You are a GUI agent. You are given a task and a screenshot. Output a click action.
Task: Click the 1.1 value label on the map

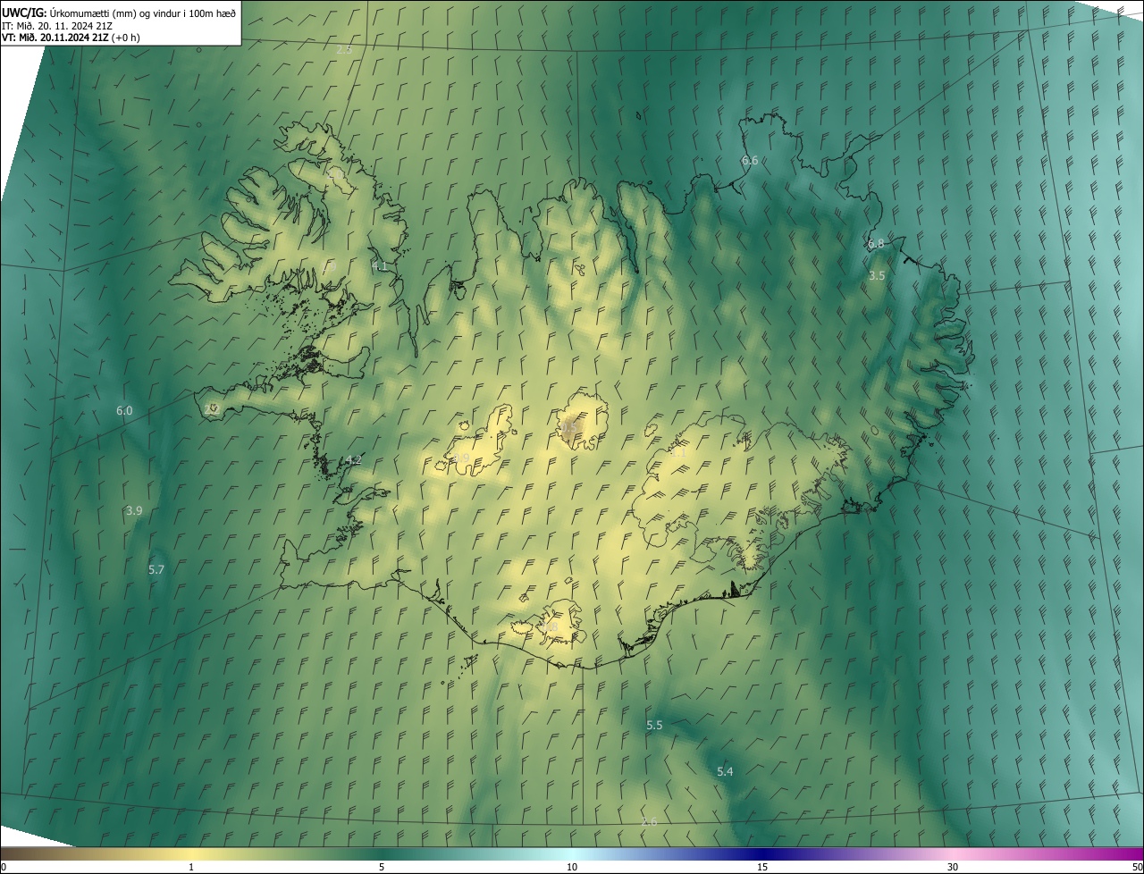point(678,453)
